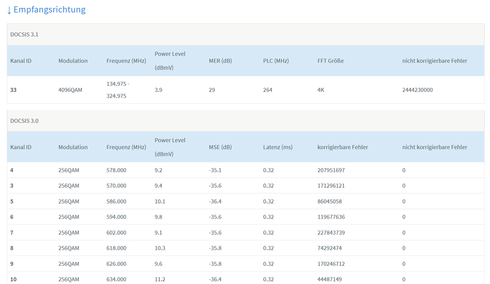Click the 10.1 power level value

pos(160,202)
